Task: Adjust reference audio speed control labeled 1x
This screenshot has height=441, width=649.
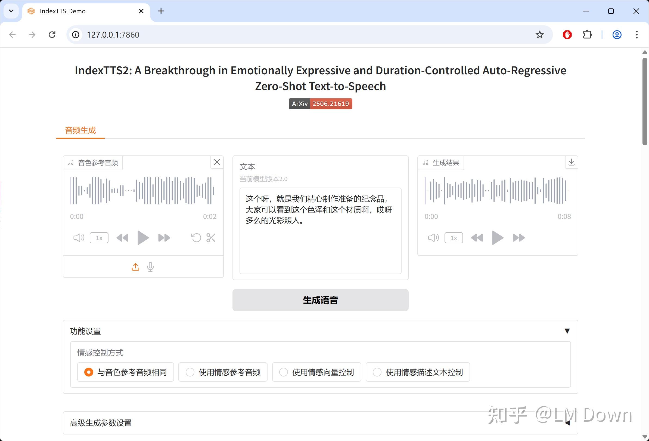Action: pyautogui.click(x=99, y=238)
